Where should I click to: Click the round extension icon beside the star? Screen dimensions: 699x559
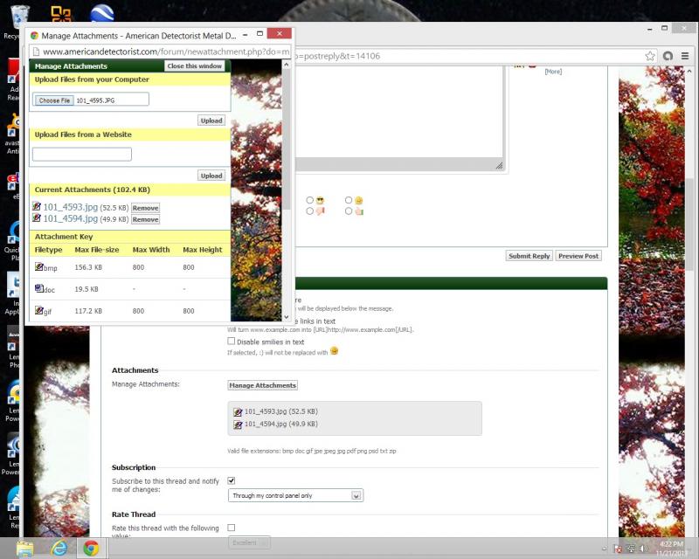coord(668,56)
